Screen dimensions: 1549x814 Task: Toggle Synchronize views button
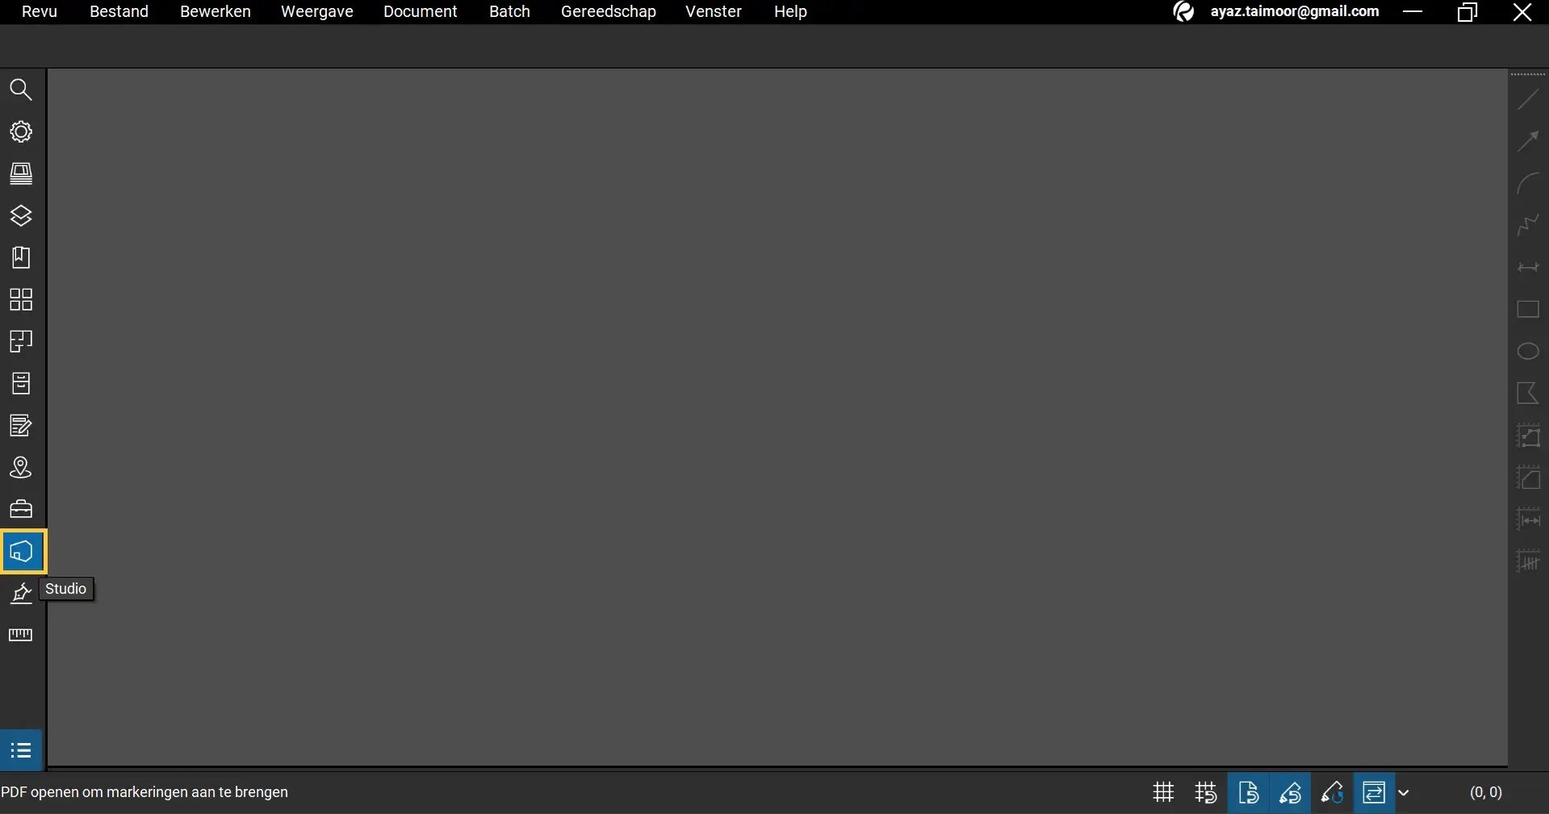pyautogui.click(x=1374, y=792)
